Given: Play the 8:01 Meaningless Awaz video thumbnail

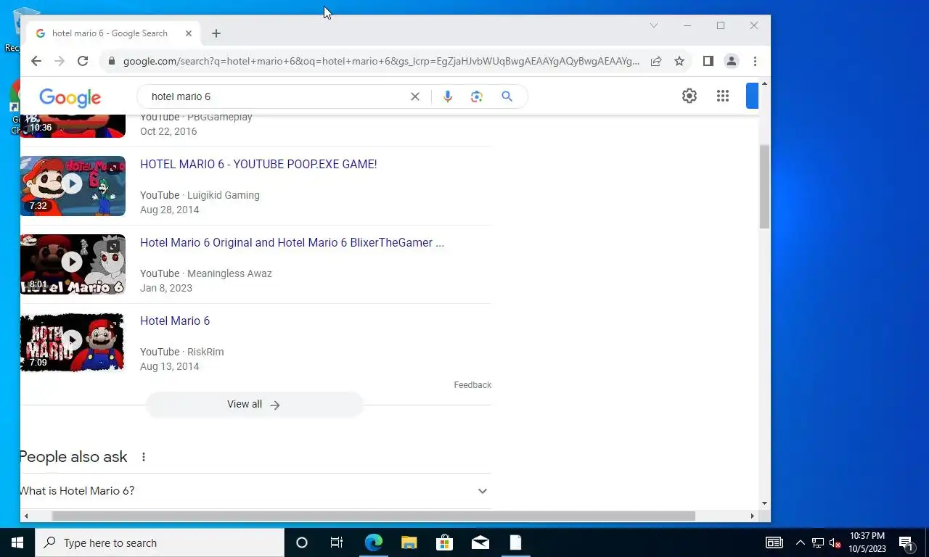Looking at the screenshot, I should [x=73, y=264].
